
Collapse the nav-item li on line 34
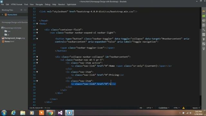[x=37, y=81]
